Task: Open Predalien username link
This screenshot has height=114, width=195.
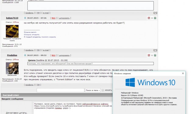Action: pos(12,55)
